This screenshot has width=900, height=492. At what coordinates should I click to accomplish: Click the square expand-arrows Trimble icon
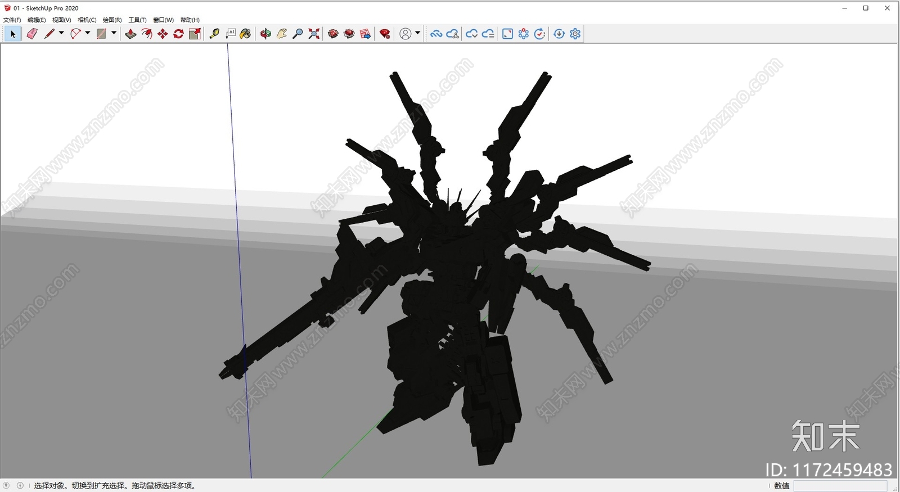click(507, 34)
